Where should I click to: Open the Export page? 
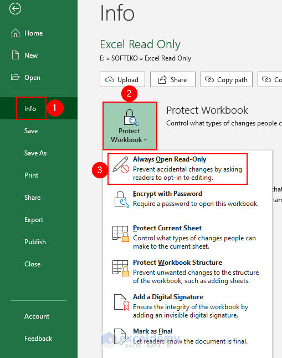[x=39, y=219]
